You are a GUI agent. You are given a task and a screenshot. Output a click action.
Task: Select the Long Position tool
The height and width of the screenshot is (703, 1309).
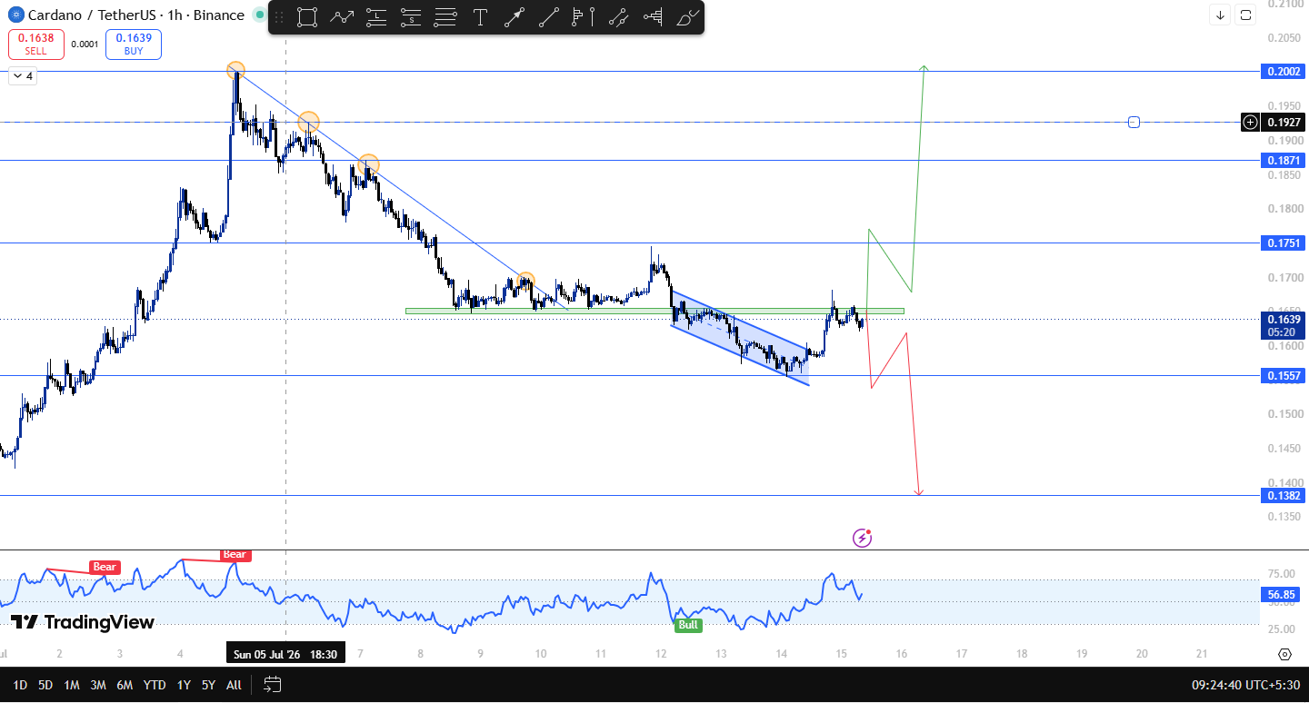point(376,16)
